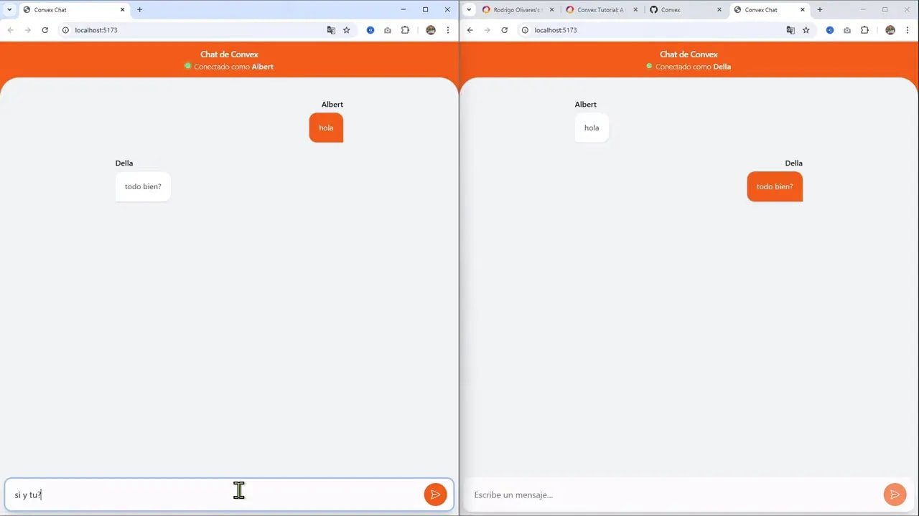Click 'Conectado como Della' status text
The height and width of the screenshot is (516, 919).
tap(693, 67)
